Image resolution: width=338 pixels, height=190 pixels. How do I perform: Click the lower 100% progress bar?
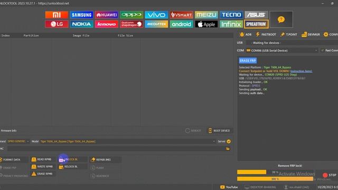tap(275, 179)
